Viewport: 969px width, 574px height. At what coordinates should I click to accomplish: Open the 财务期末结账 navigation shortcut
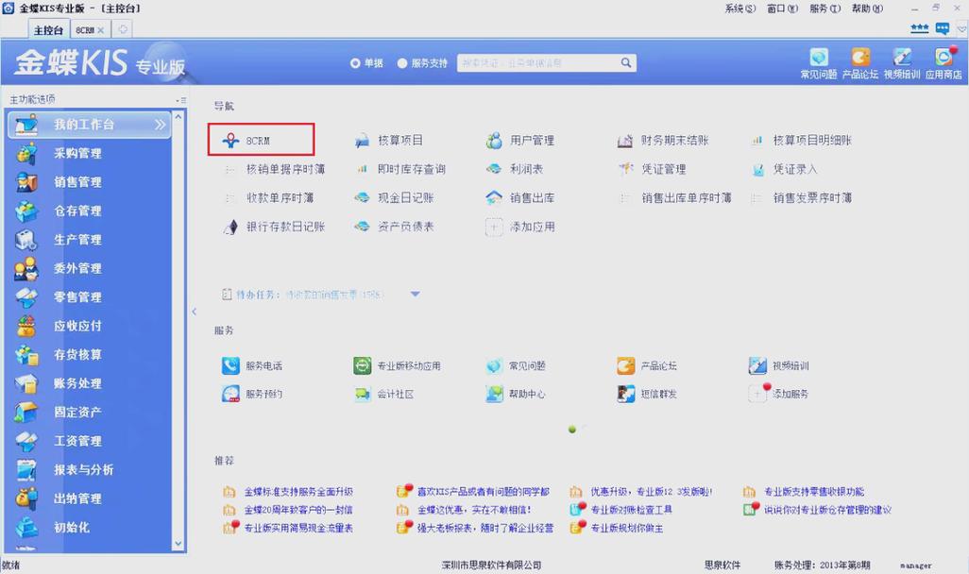(662, 141)
